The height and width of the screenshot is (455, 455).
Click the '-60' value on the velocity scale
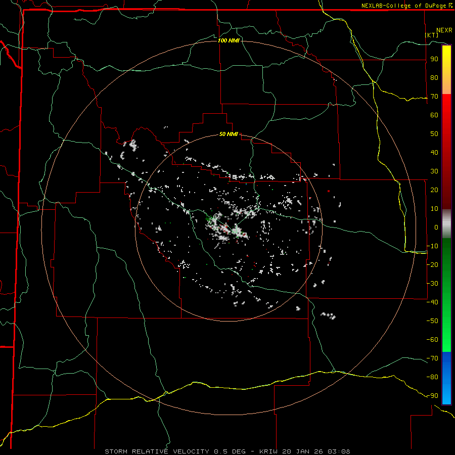coord(432,340)
